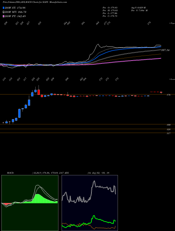Click the 'Pre C: 178.73' value
Screen dimensions: 175x231
110,16
